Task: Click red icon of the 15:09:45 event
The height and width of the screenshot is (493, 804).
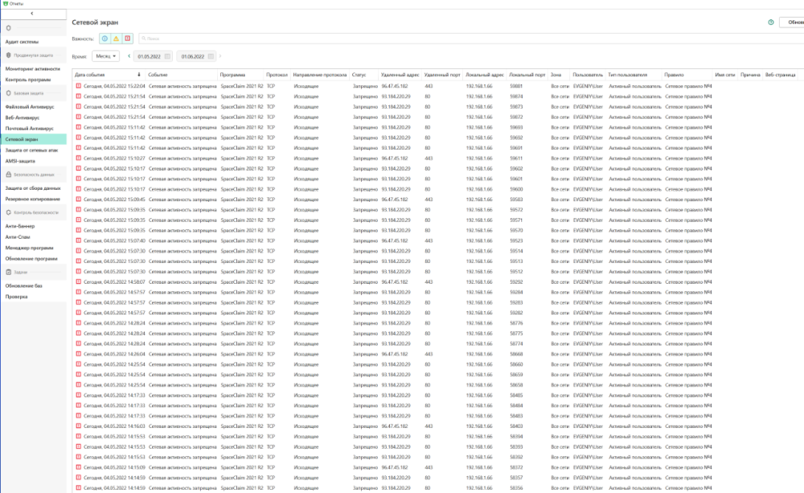Action: pyautogui.click(x=79, y=199)
